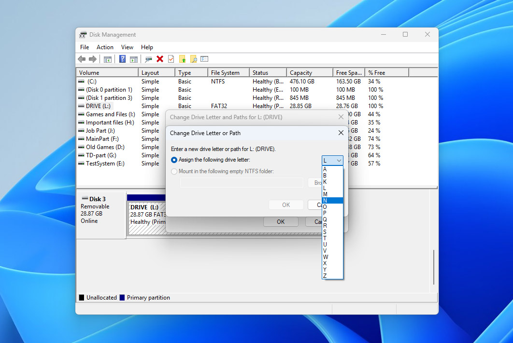Click the File System column header
Image resolution: width=513 pixels, height=343 pixels.
point(228,72)
